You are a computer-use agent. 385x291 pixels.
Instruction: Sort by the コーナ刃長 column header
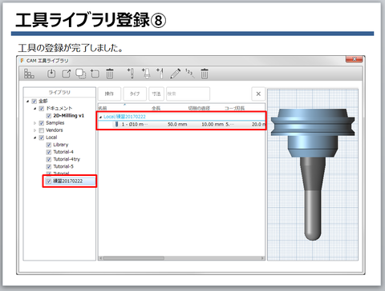pyautogui.click(x=234, y=108)
